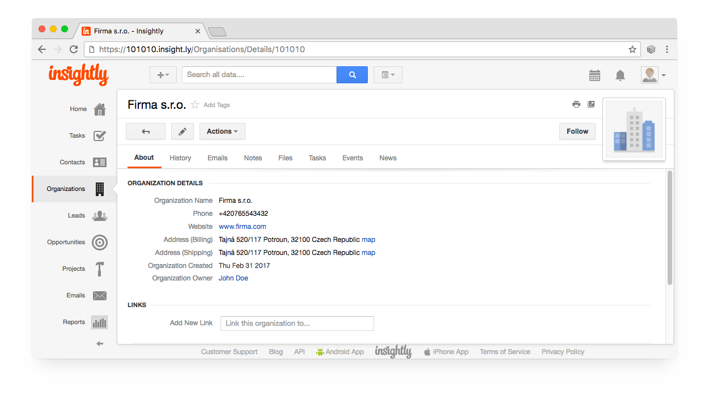Print the organization record
This screenshot has width=709, height=404.
pos(576,104)
